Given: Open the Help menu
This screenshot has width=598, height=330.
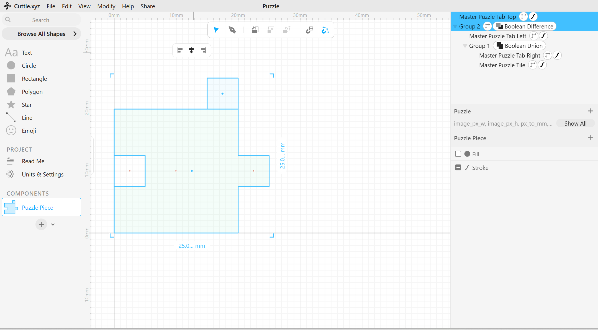Looking at the screenshot, I should coord(128,6).
